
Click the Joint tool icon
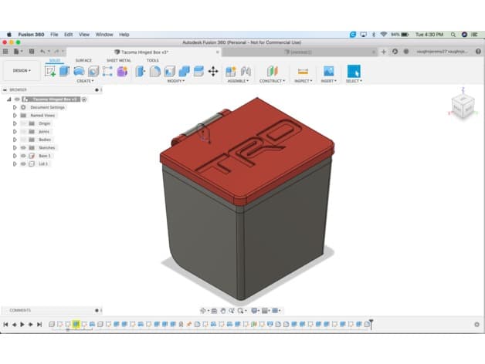coord(246,72)
